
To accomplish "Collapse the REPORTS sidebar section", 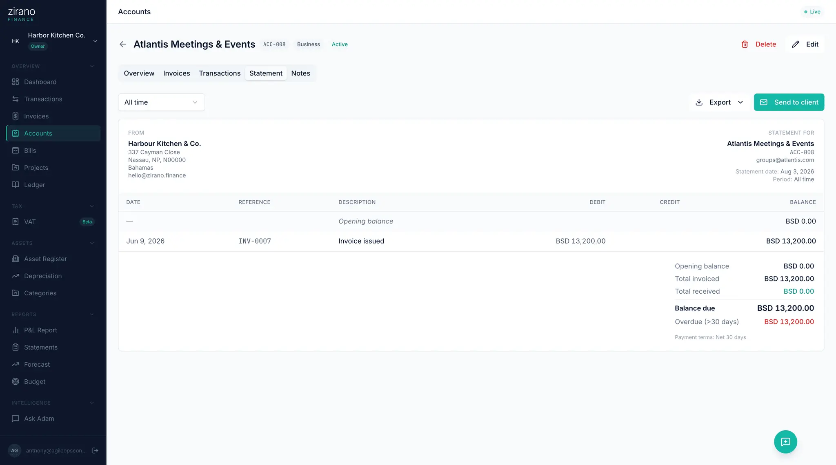I will 92,314.
